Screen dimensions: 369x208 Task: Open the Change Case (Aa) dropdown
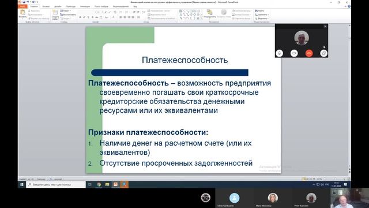pos(107,17)
